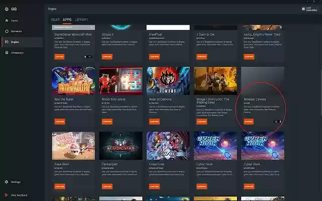322x201 pixels.
Task: Click the 'Cake Bash' title text
Action: point(61,164)
